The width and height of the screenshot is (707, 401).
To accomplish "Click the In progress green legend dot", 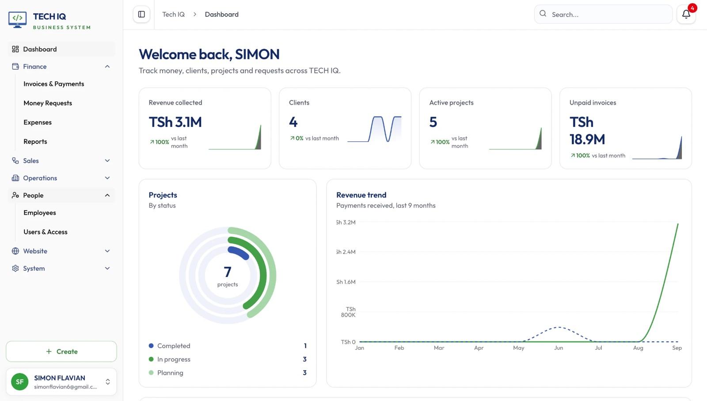I will click(151, 359).
